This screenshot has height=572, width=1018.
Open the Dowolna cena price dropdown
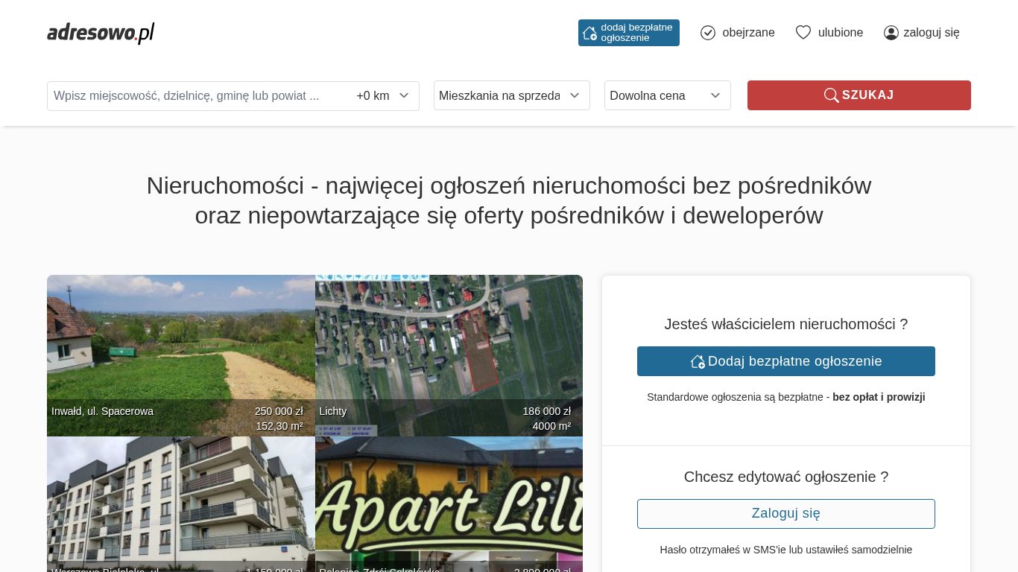pos(667,95)
